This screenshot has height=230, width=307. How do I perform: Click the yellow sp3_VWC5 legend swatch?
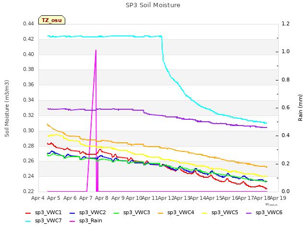205,213
